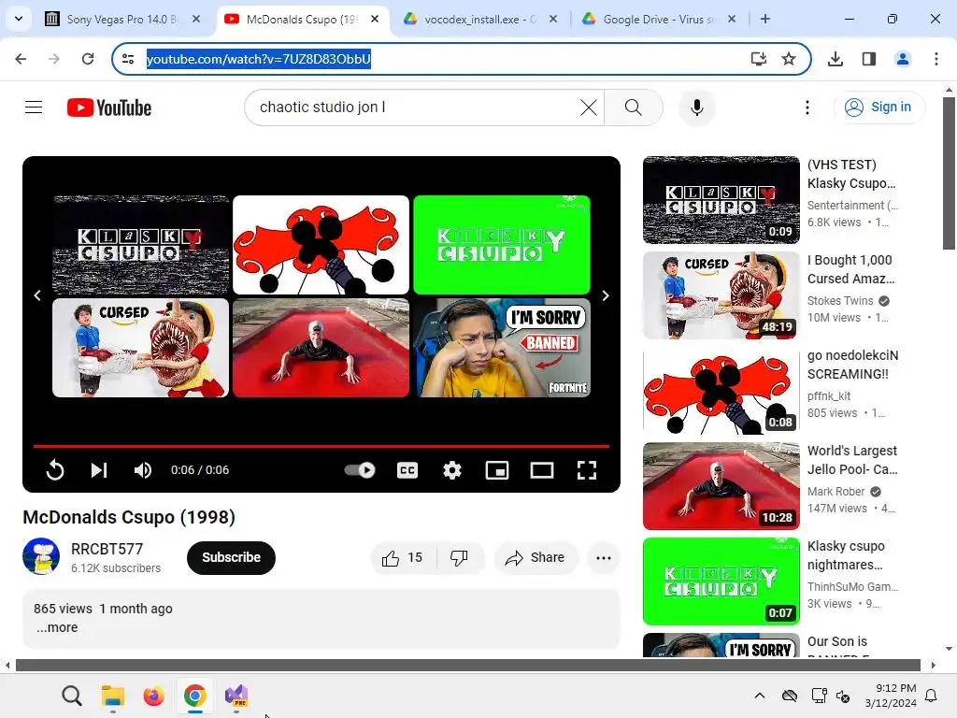
Task: Open more actions ellipsis under video
Action: 604,557
